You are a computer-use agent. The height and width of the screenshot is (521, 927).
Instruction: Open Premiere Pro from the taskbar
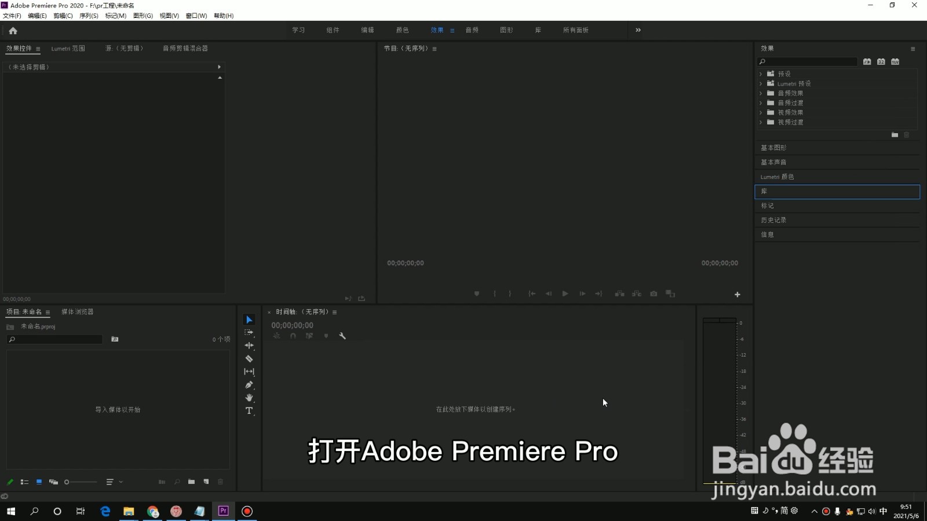[x=223, y=511]
